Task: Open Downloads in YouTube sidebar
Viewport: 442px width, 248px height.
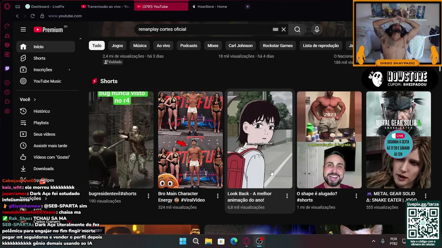Action: coord(46,169)
